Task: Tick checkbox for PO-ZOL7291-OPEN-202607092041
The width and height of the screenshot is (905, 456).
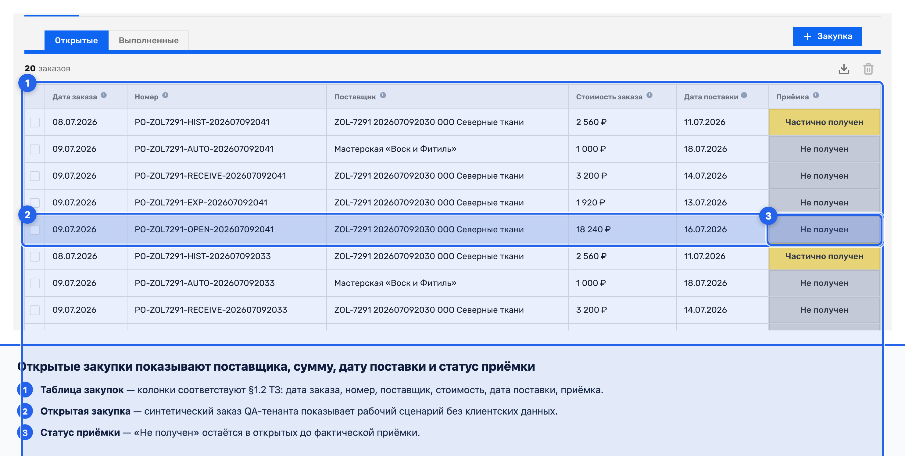Action: pos(35,230)
